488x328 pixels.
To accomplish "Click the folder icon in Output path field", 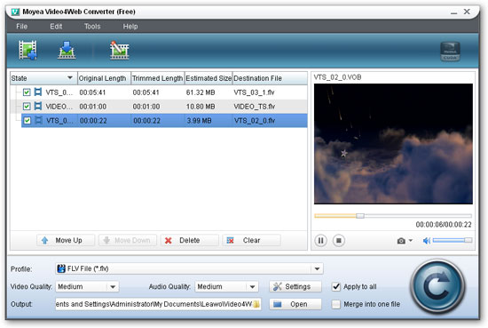I will tap(256, 304).
